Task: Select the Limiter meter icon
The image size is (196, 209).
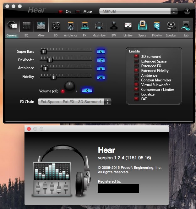Action: (x=128, y=25)
